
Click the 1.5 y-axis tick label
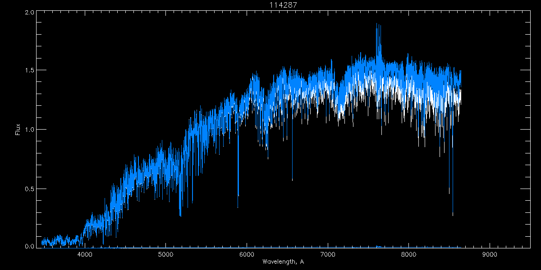pos(28,71)
